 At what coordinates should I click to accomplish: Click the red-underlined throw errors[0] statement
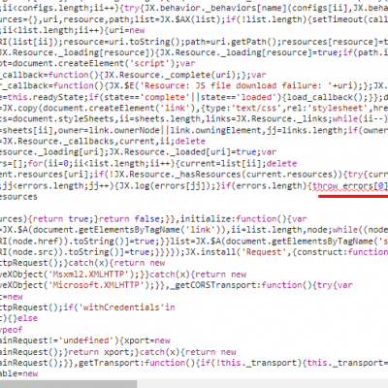pos(350,186)
